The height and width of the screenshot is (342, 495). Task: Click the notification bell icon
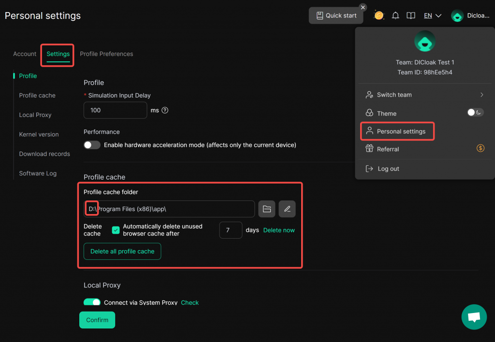[x=395, y=15]
